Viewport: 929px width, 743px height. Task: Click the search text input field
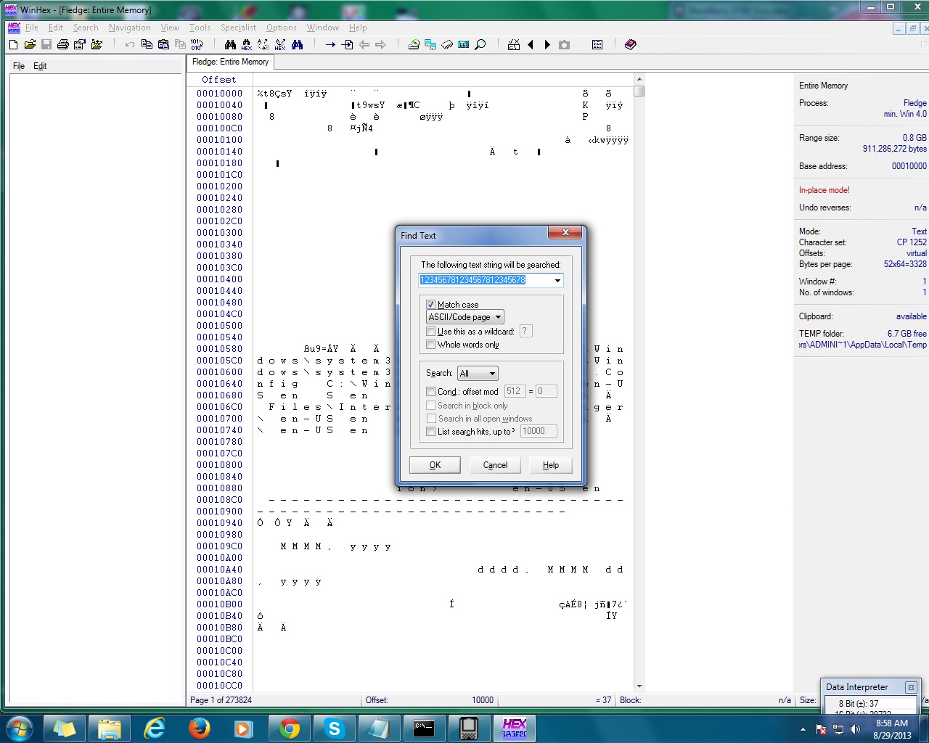point(485,280)
